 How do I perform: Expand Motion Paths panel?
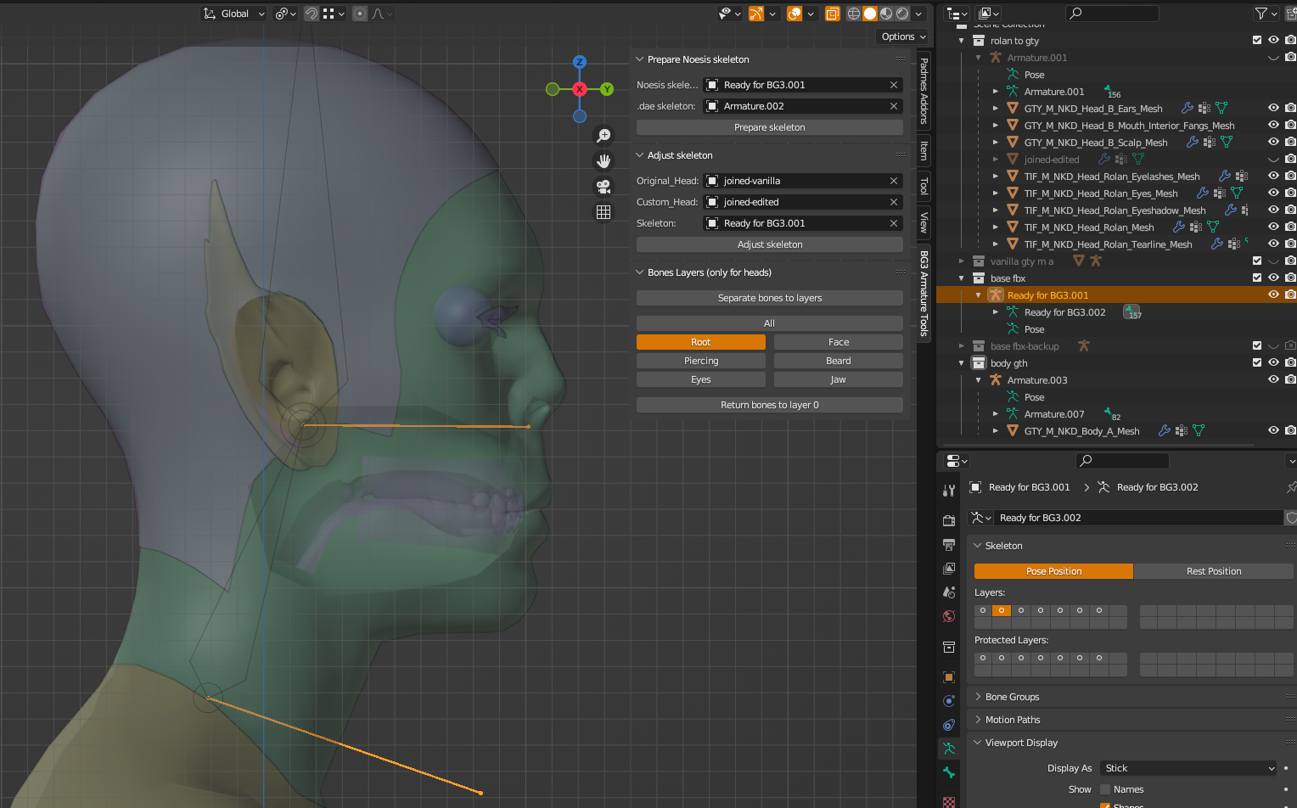978,720
